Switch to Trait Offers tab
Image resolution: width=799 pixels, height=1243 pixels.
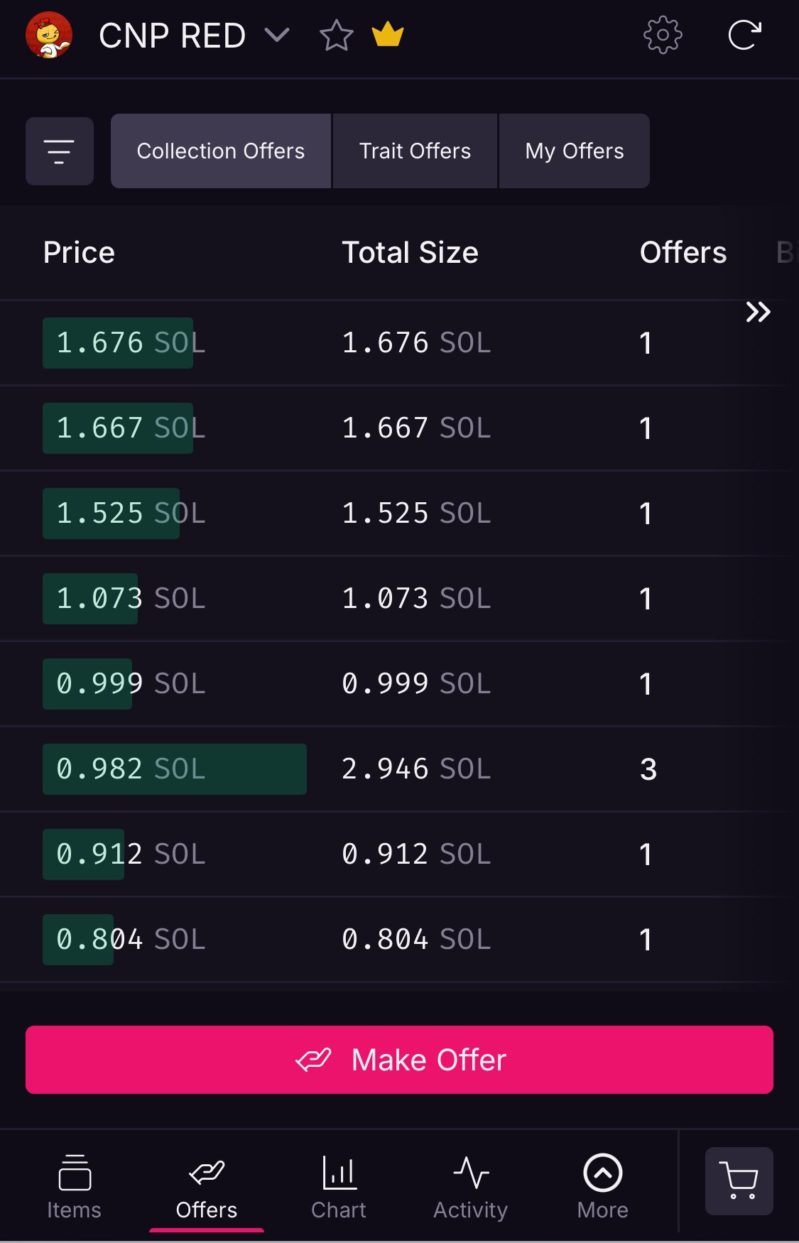click(415, 151)
